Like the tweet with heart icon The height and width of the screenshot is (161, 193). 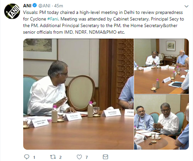79,157
